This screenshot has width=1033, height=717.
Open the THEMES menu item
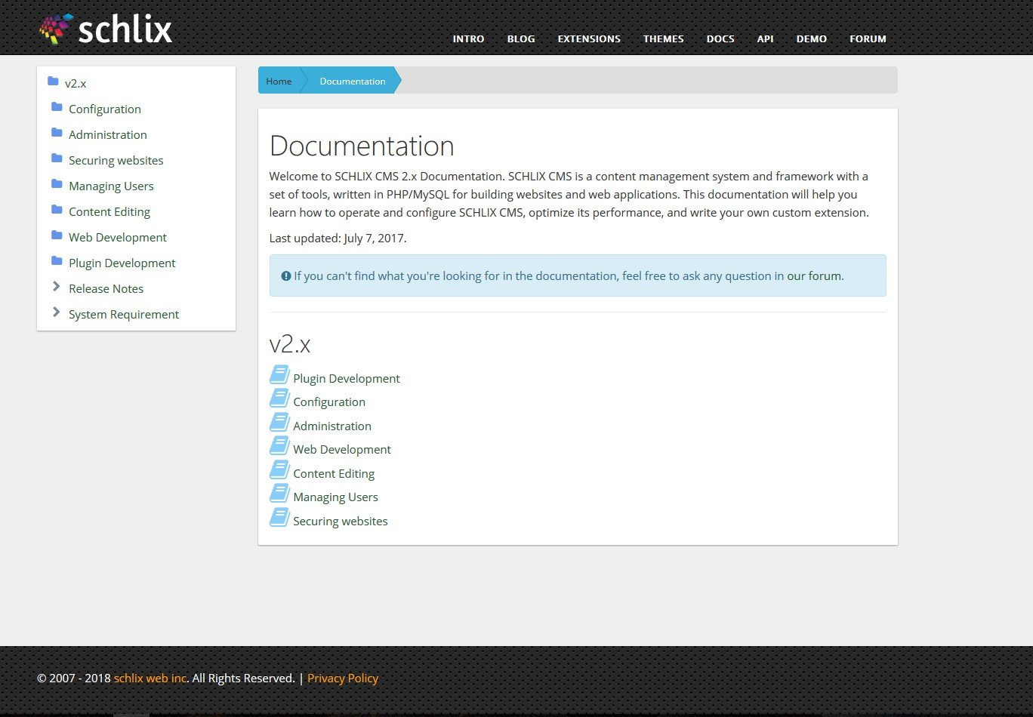point(664,38)
